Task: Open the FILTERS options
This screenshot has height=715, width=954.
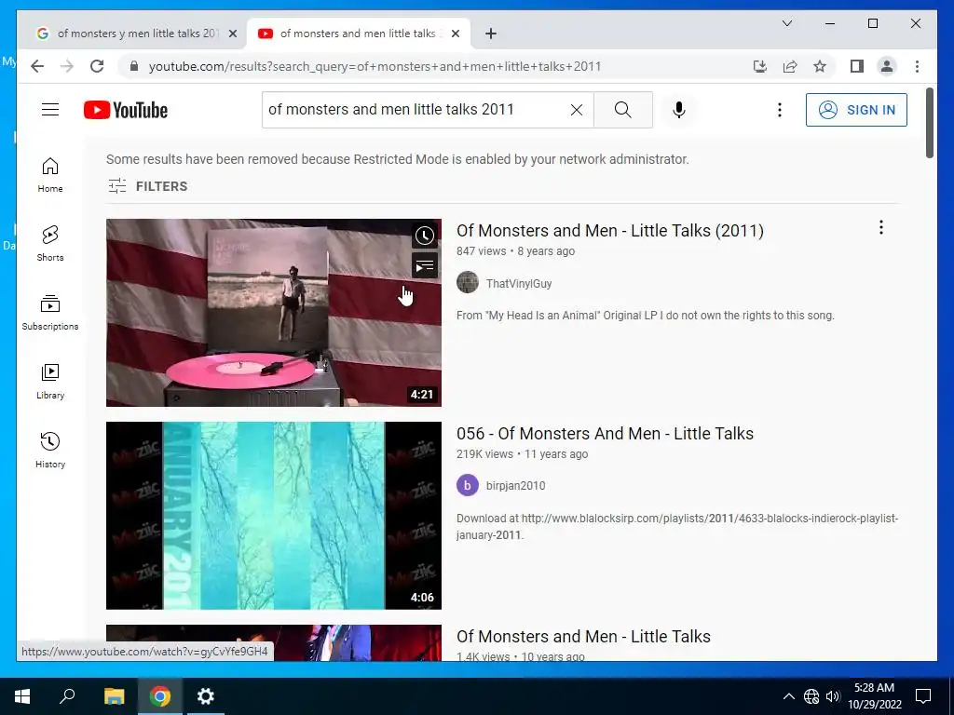Action: 148,186
